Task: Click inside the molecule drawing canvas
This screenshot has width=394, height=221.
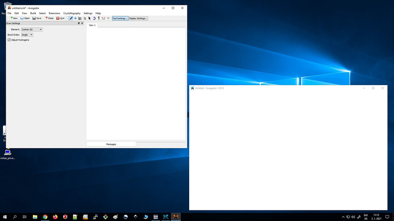Action: pos(136,83)
